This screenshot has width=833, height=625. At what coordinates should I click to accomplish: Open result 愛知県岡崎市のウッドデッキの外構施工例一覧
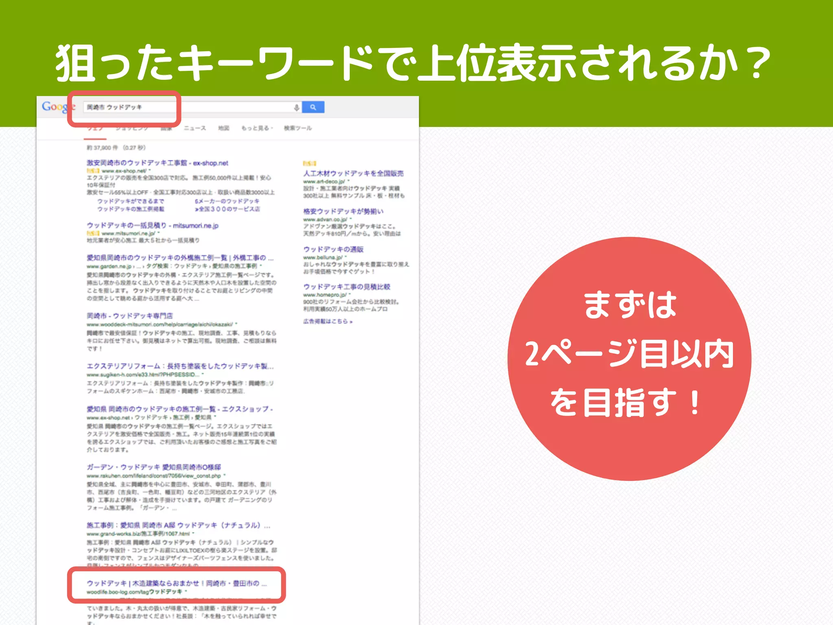(180, 258)
